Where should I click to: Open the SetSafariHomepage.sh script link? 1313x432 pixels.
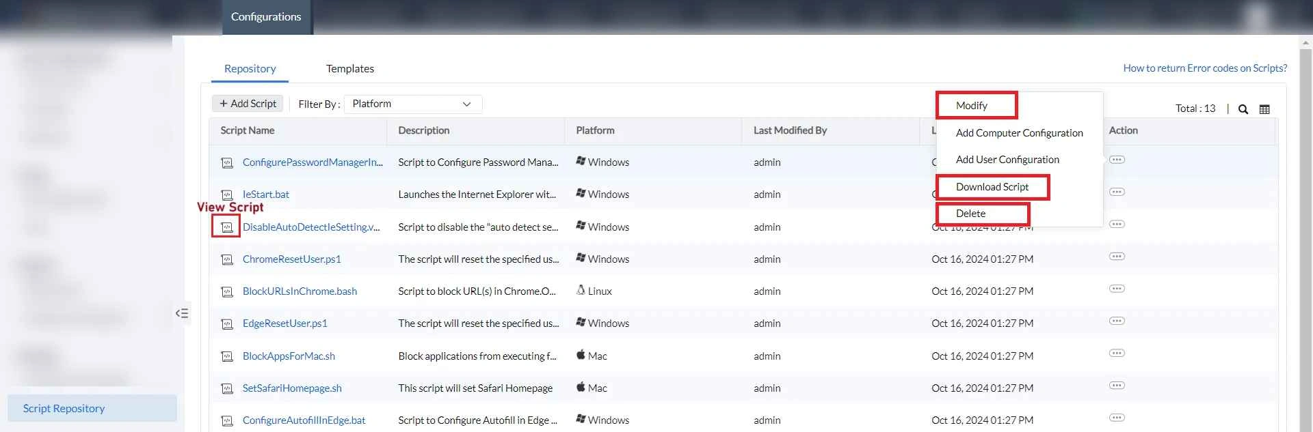click(x=292, y=388)
